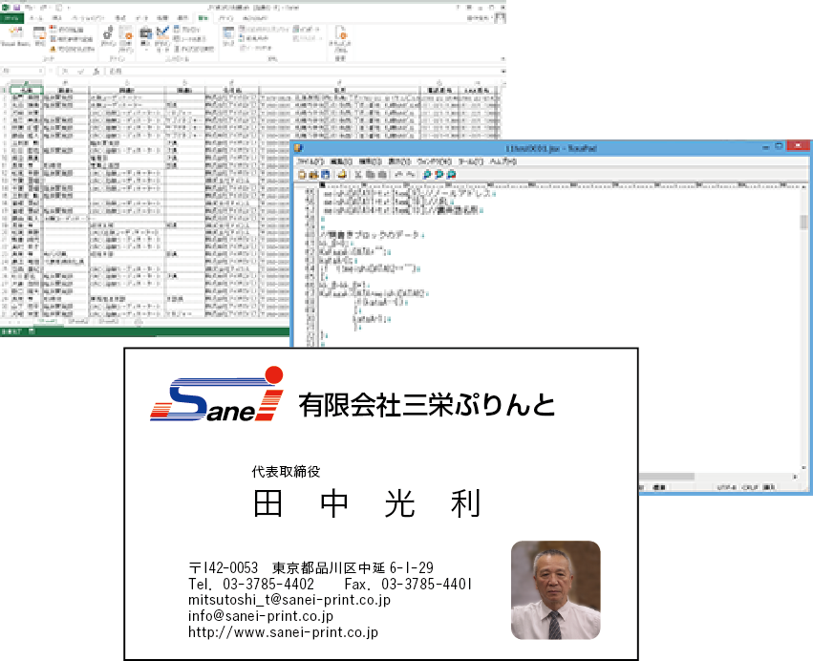Viewport: 813px width, 661px height.
Task: Open the Edit menu in the text editor
Action: coord(341,161)
